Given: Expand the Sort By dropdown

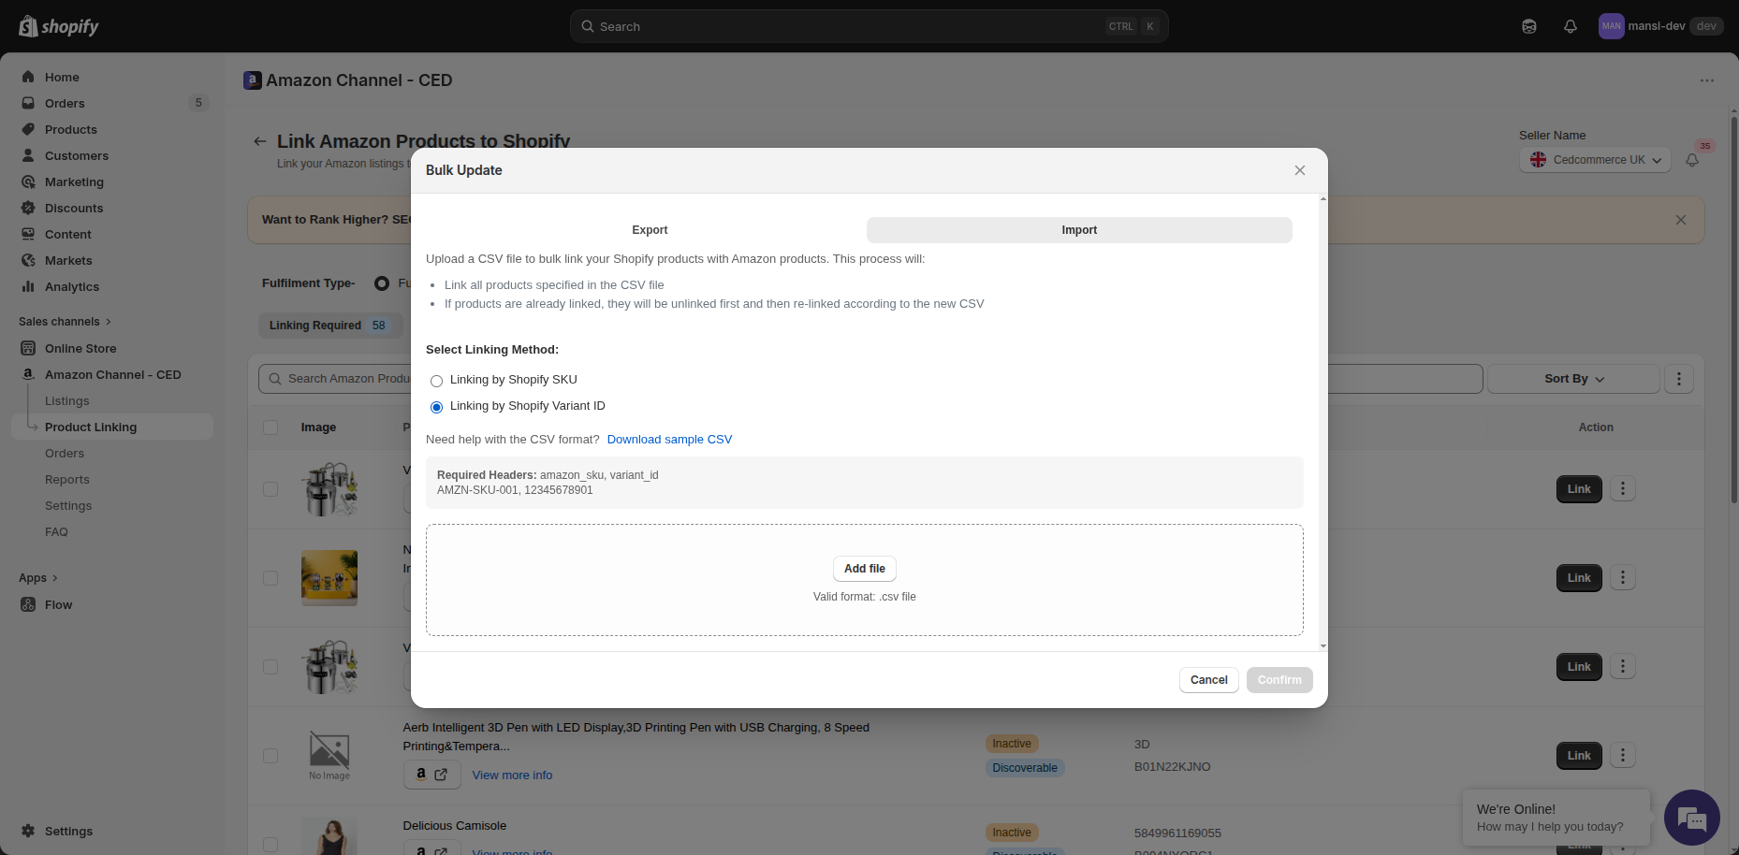Looking at the screenshot, I should [x=1573, y=379].
